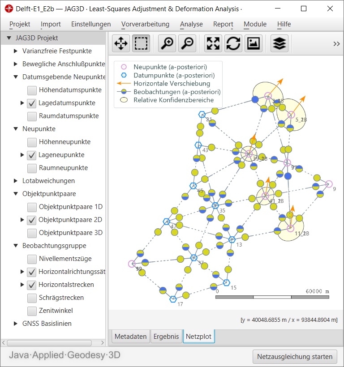Screen dimensions: 344x367
Task: Export plot as image
Action: tap(254, 43)
